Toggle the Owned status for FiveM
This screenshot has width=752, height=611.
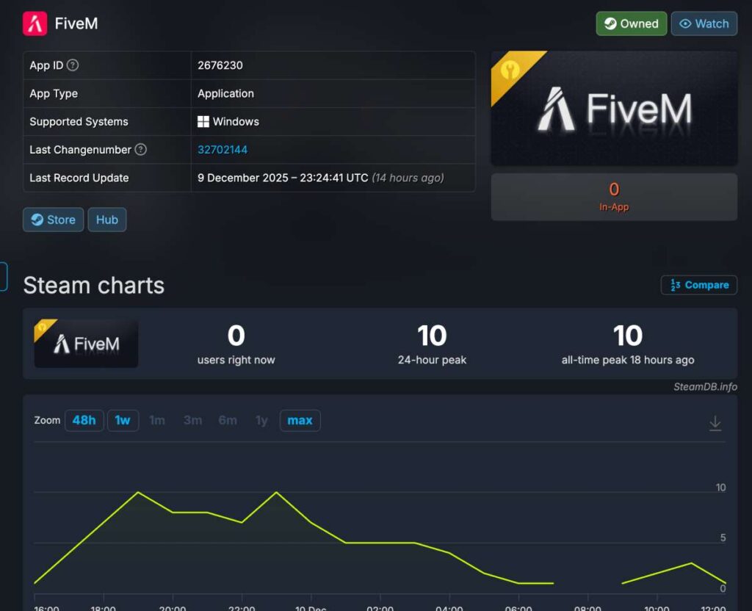pos(631,23)
